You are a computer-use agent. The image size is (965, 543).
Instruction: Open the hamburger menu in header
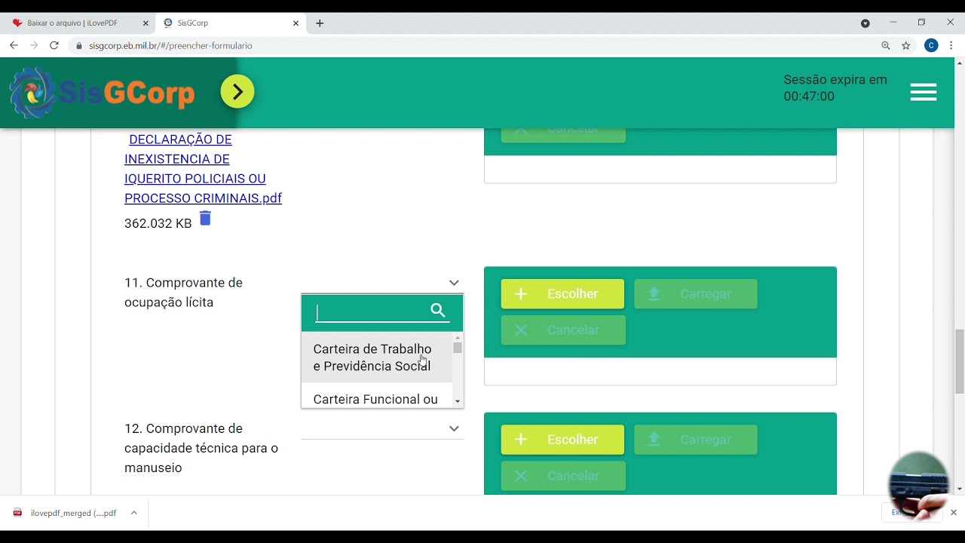(923, 93)
